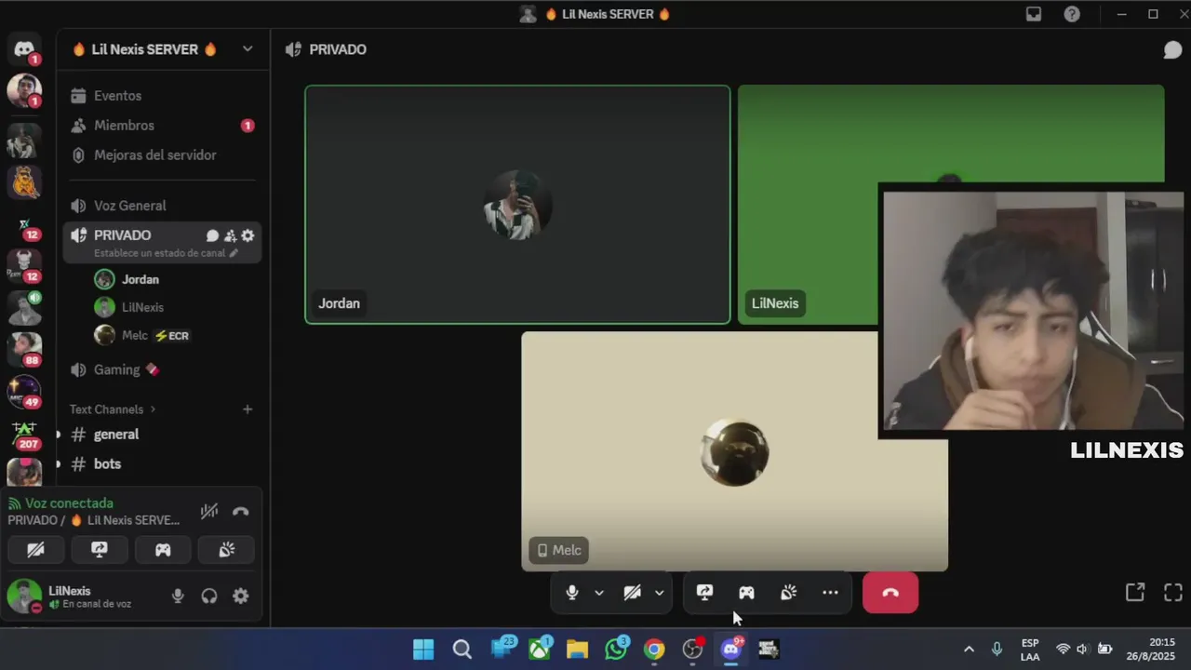Select the PRIVADO voice channel
This screenshot has height=670, width=1191.
[x=122, y=235]
